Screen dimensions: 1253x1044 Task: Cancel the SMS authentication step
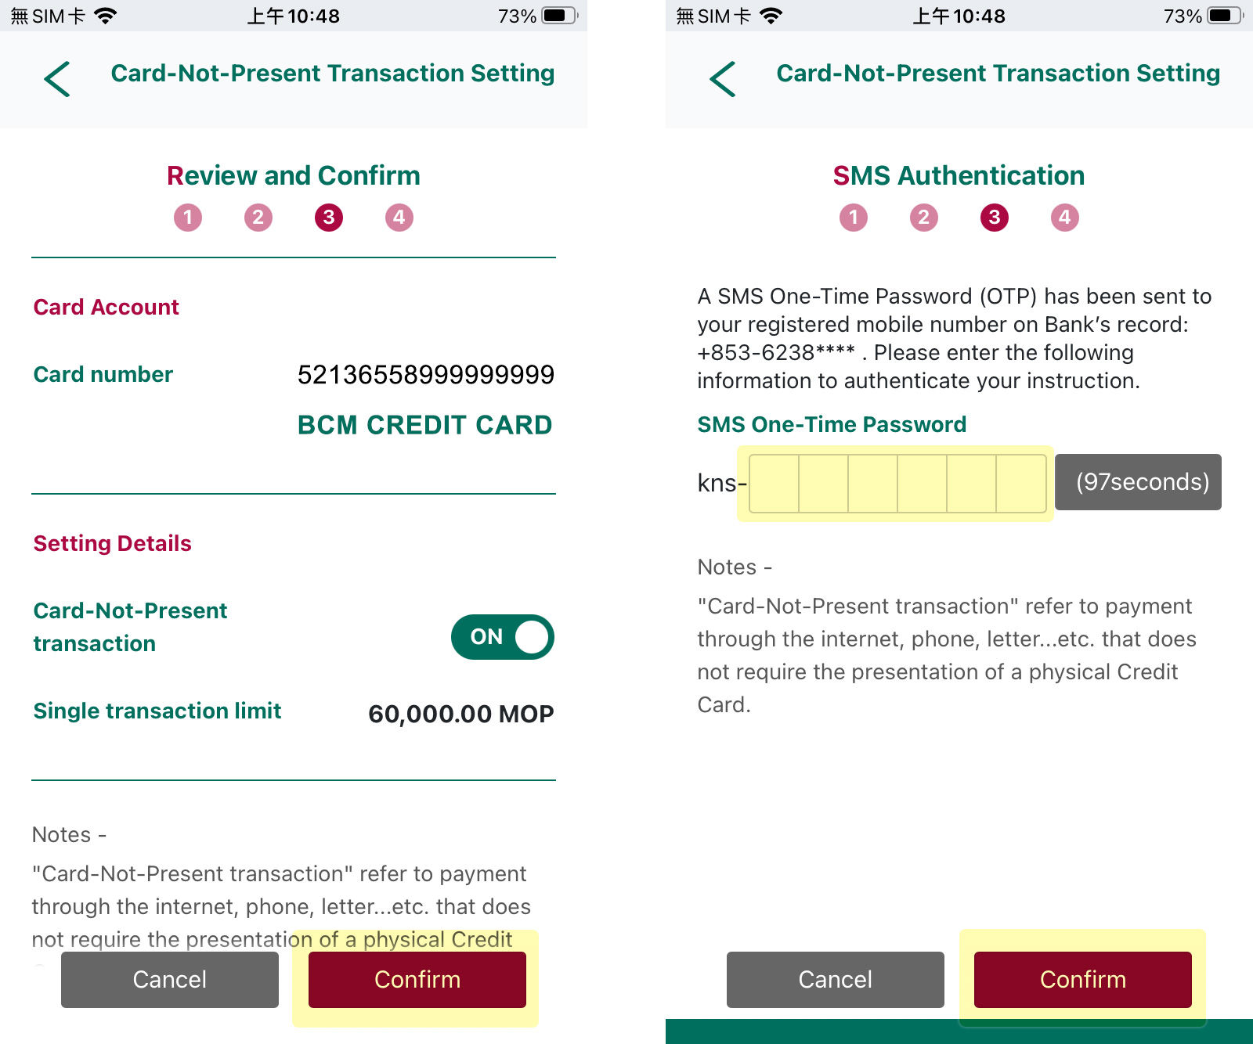(x=836, y=980)
